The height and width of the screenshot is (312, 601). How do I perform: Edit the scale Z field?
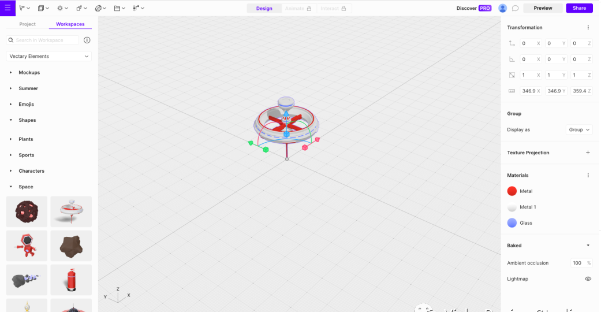[581, 75]
